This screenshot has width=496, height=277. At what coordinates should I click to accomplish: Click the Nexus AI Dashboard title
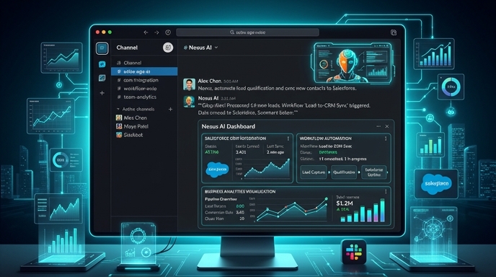click(x=229, y=126)
